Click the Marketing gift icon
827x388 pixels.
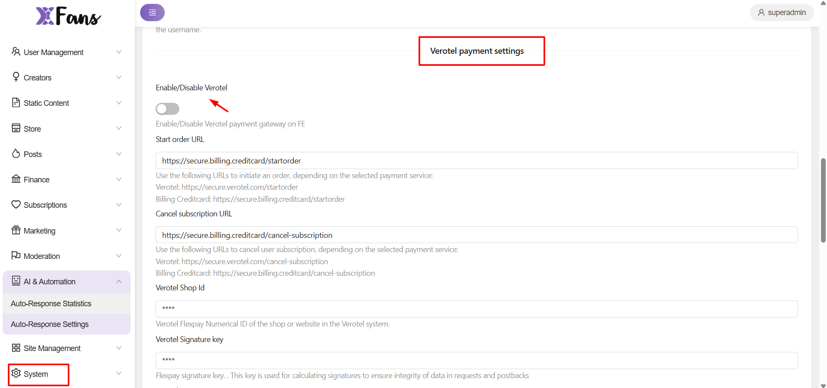[16, 230]
